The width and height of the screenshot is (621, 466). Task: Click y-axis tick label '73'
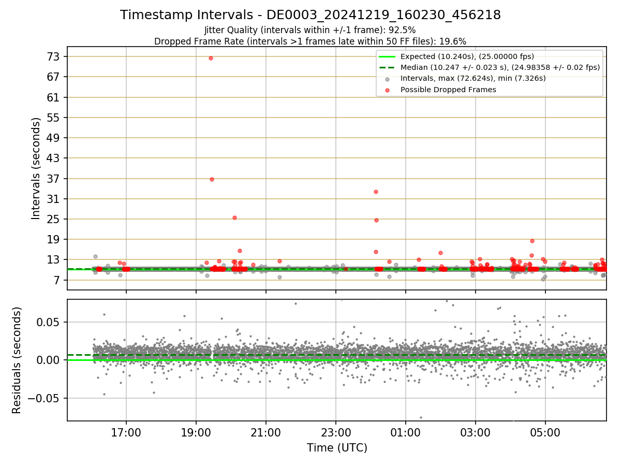point(54,56)
